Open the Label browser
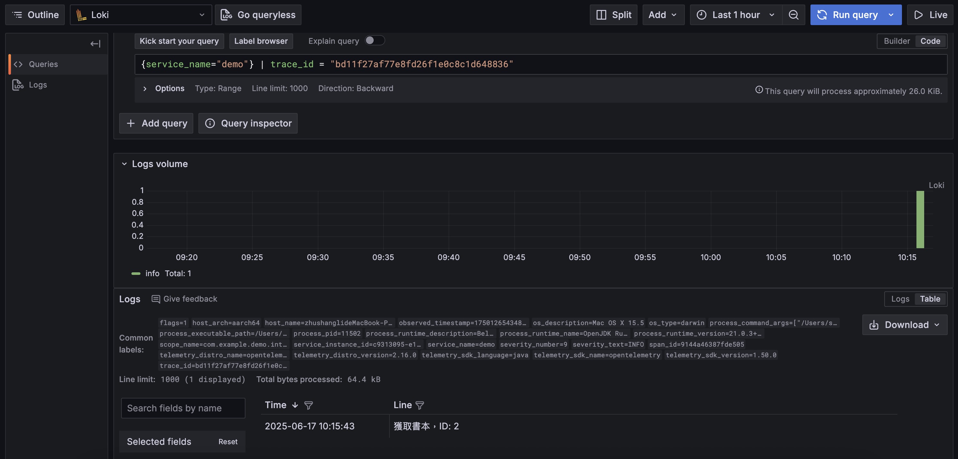The image size is (958, 459). coord(261,41)
